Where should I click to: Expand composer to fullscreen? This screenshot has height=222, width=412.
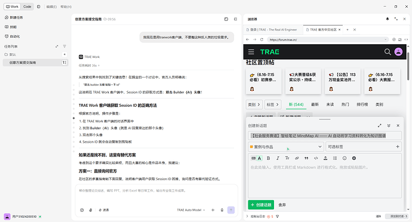pos(379,125)
